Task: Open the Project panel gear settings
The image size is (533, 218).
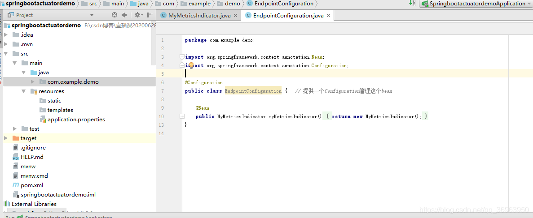Action: 137,15
